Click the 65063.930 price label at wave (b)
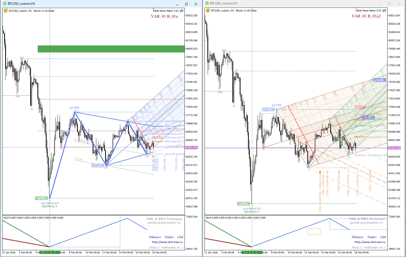 [x=98, y=166]
